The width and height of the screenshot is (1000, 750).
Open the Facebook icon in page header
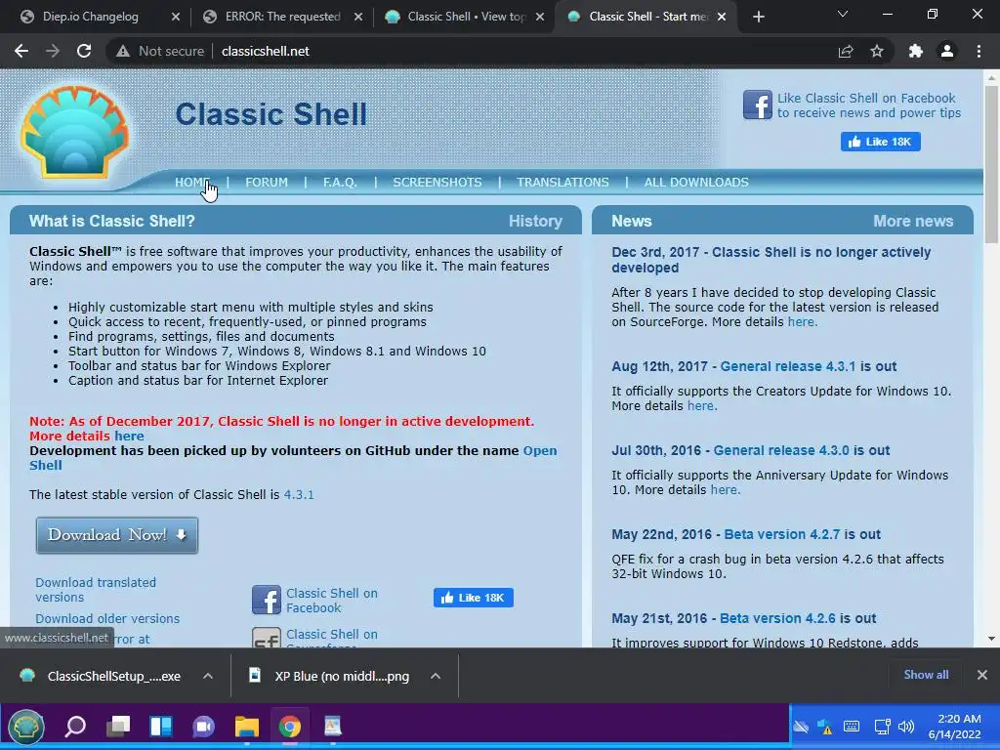[x=758, y=104]
